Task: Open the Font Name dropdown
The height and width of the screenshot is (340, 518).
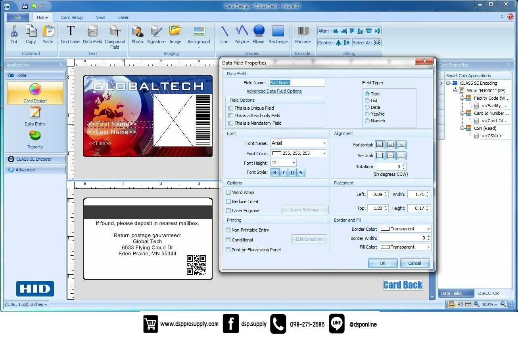Action: pyautogui.click(x=324, y=143)
